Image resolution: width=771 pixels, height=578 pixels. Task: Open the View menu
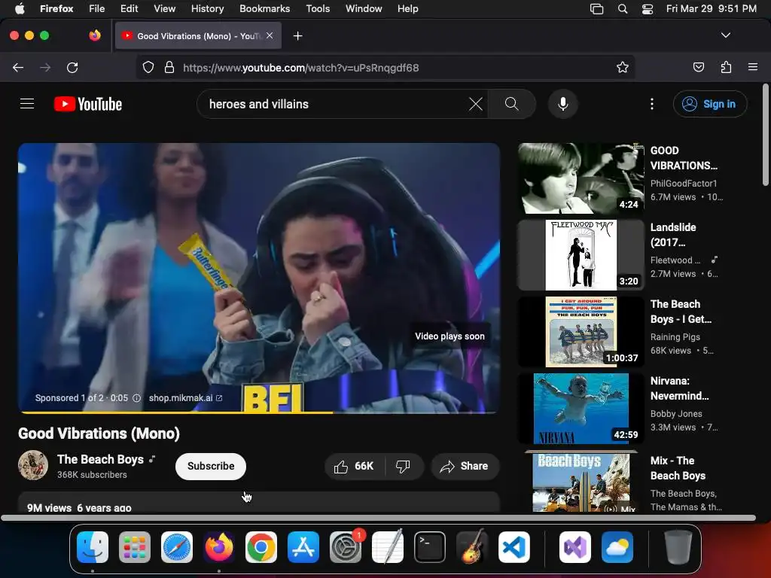[164, 8]
